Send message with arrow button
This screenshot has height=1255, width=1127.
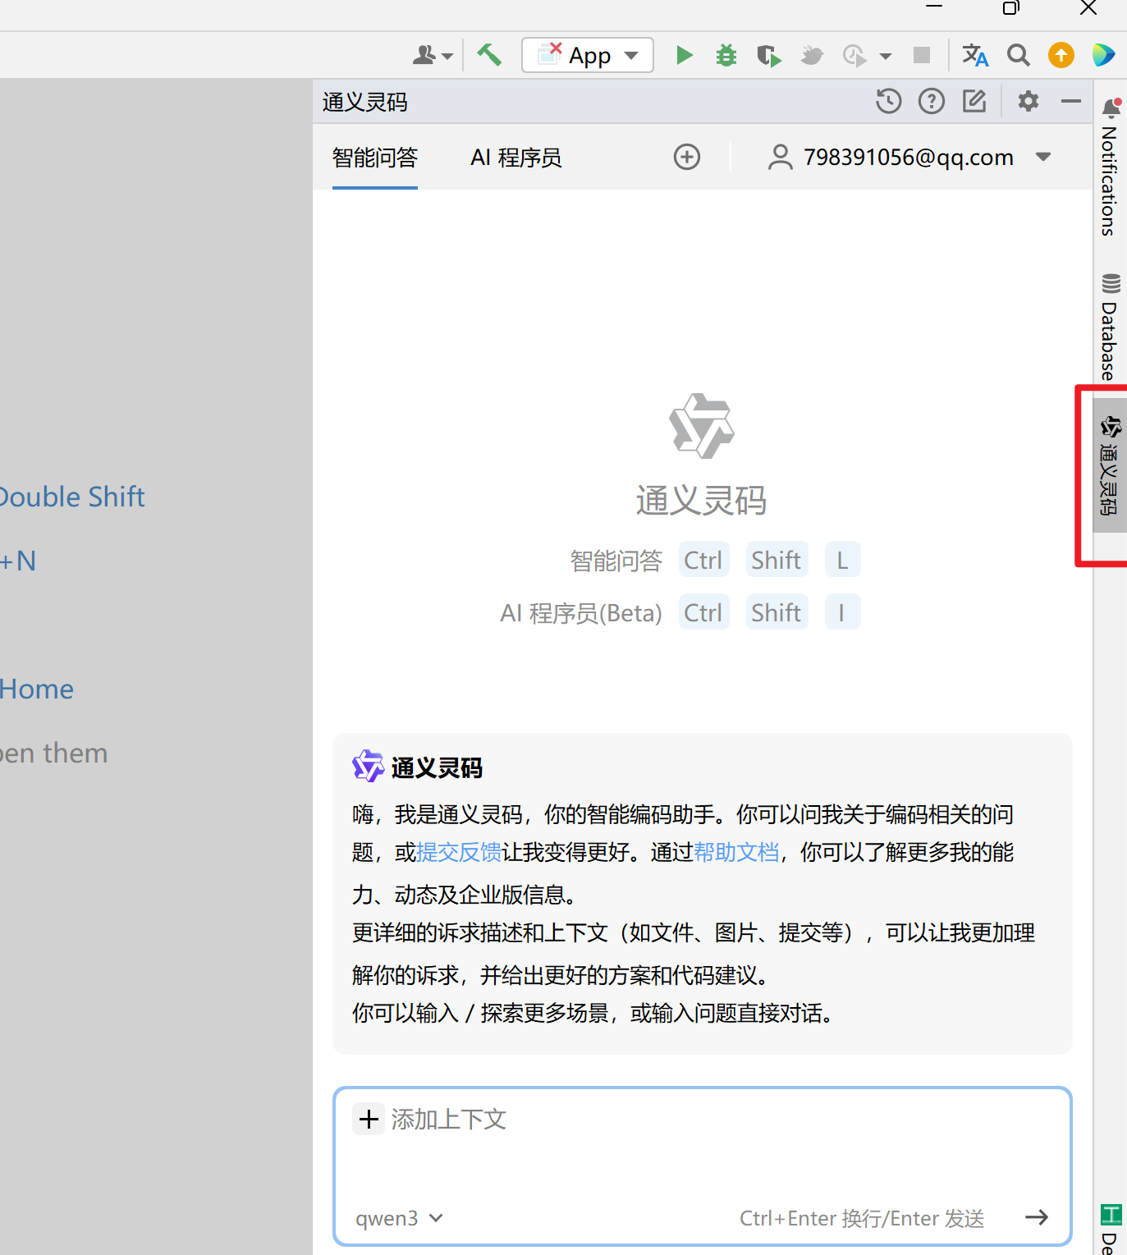(1037, 1217)
